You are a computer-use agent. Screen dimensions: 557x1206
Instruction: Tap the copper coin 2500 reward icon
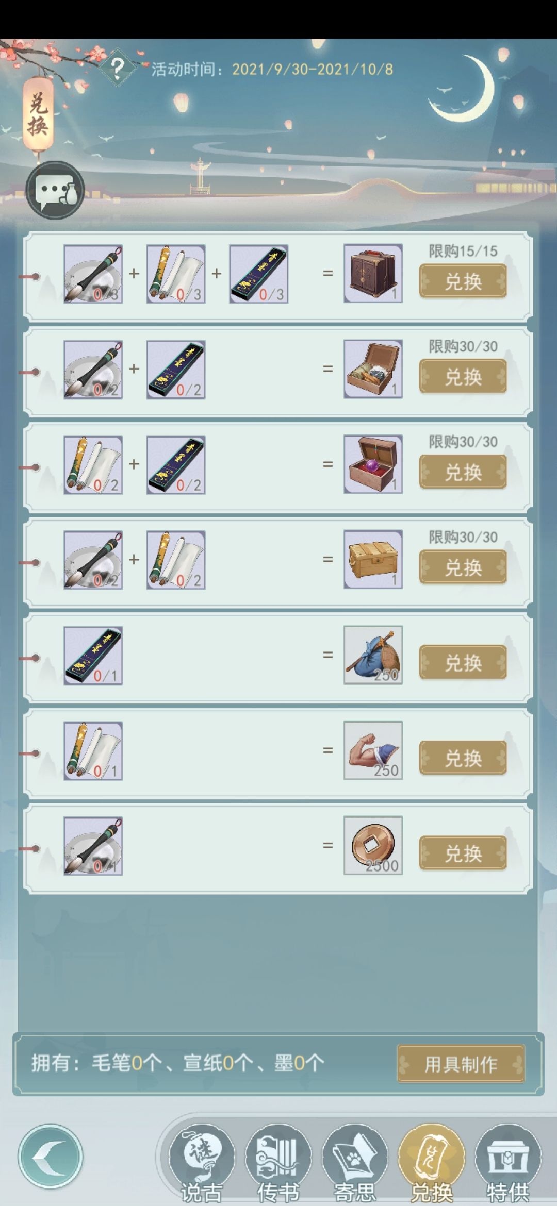pyautogui.click(x=373, y=845)
